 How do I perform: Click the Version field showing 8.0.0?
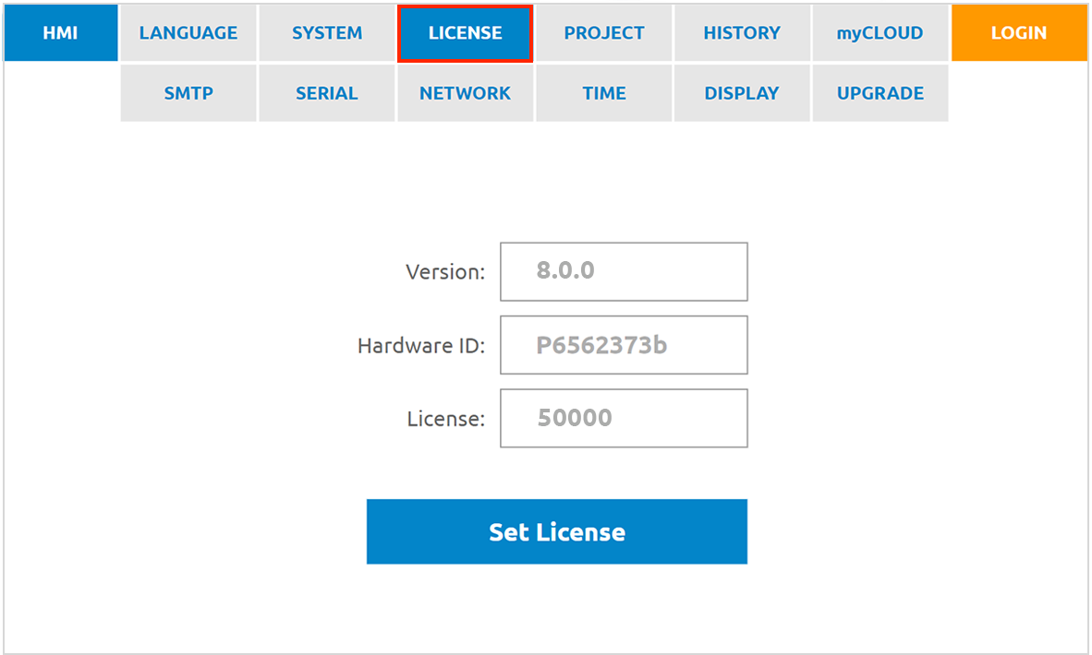coord(624,272)
